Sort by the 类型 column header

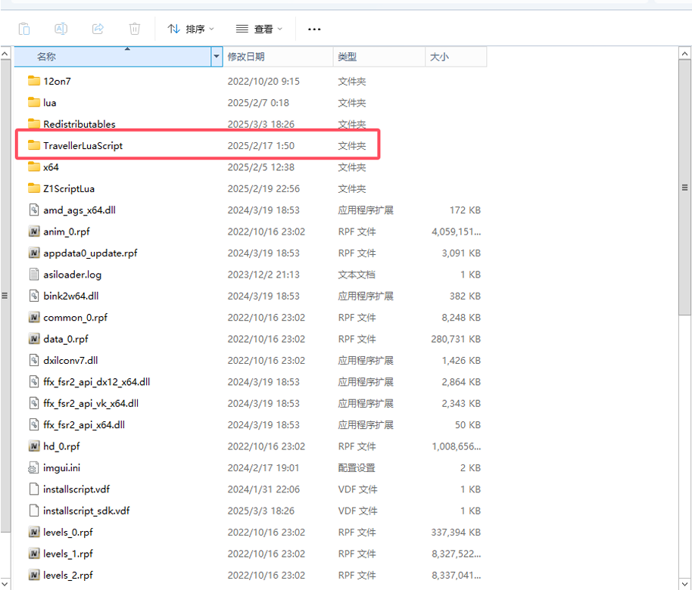347,57
